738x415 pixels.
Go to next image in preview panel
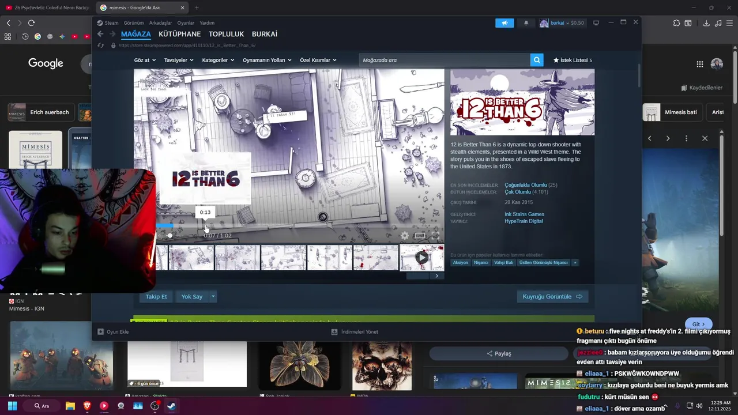668,138
